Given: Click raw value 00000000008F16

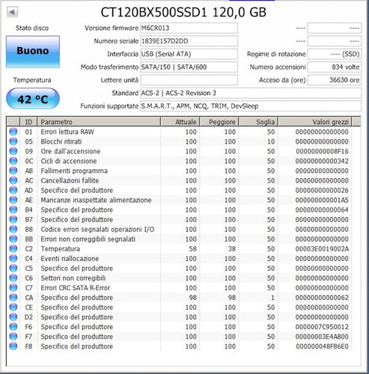Looking at the screenshot, I should [x=322, y=151].
